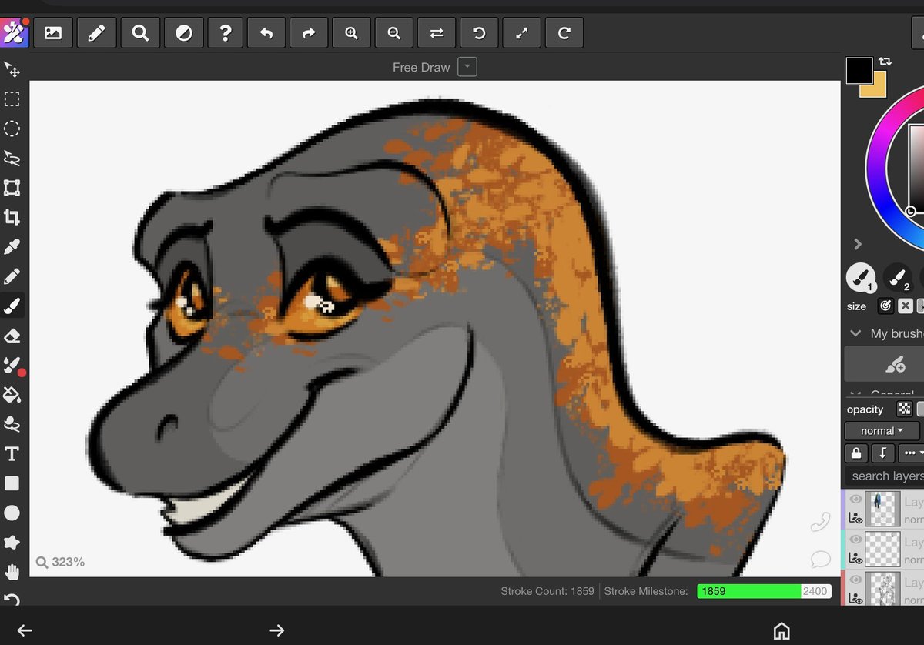Select the Lasso selection tool

tap(12, 158)
